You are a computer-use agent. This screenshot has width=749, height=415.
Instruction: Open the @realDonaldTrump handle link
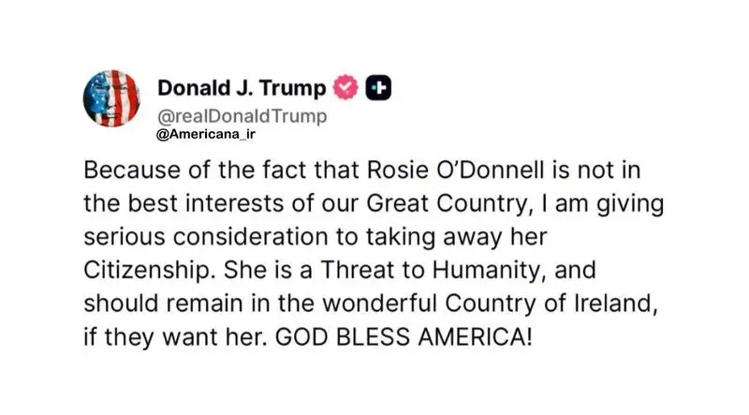coord(242,116)
